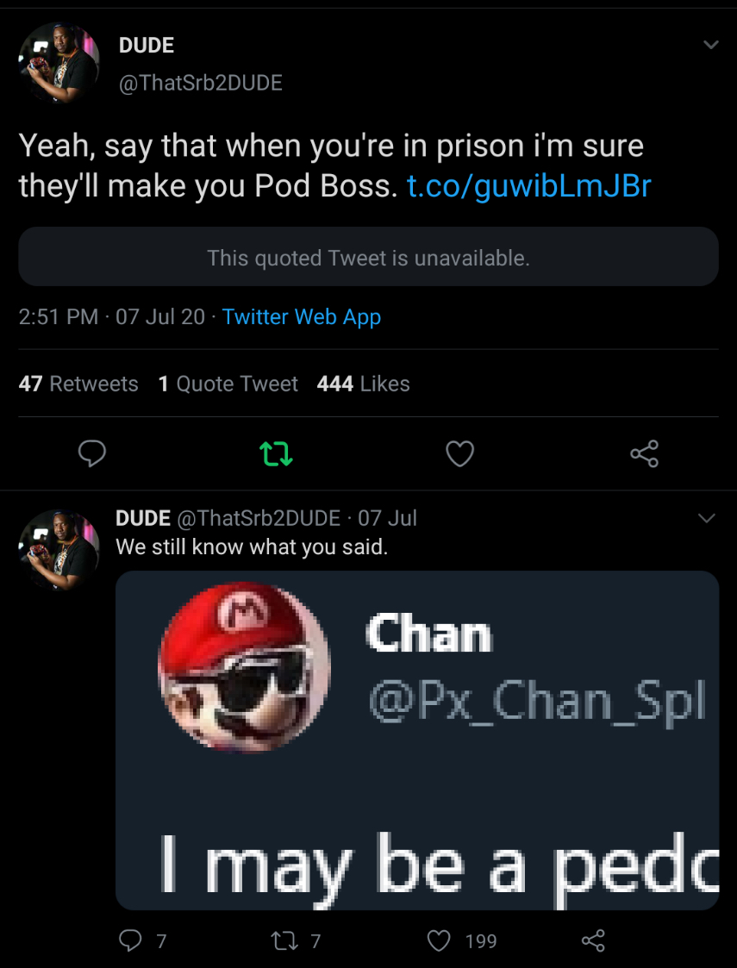This screenshot has height=968, width=737.
Task: Open the t.co/guwibLmJBr link
Action: [x=528, y=185]
